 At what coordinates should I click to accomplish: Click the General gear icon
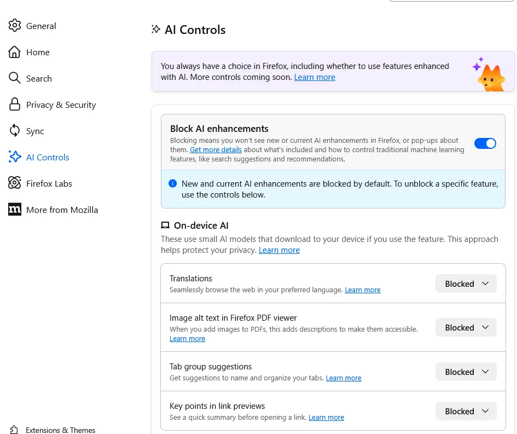(15, 26)
